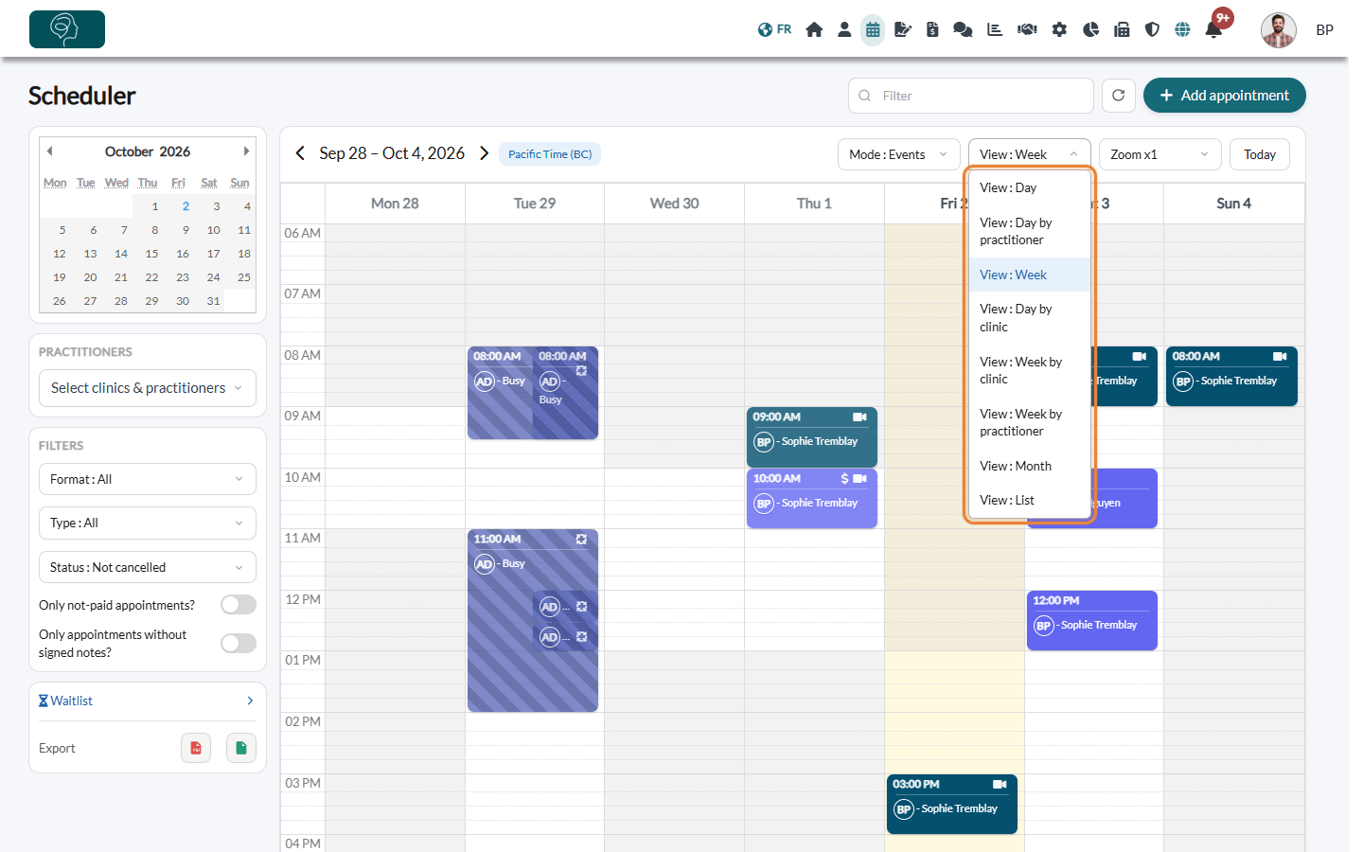Select October 31 in mini calendar
Image resolution: width=1363 pixels, height=852 pixels.
click(x=213, y=301)
